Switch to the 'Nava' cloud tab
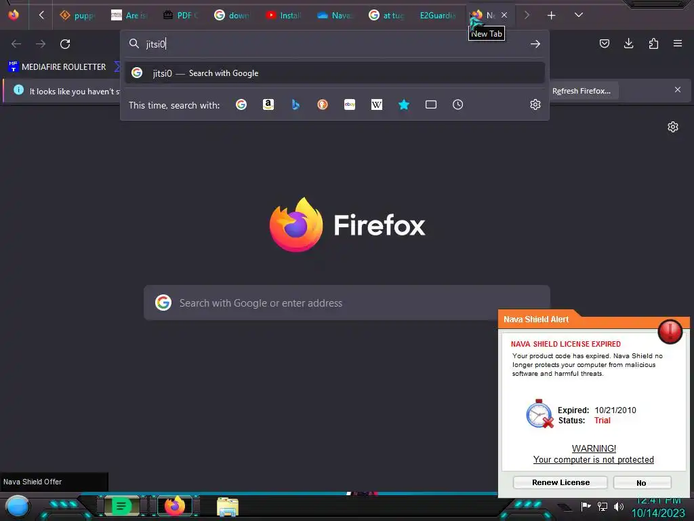Viewport: 694px width, 521px height. point(335,16)
